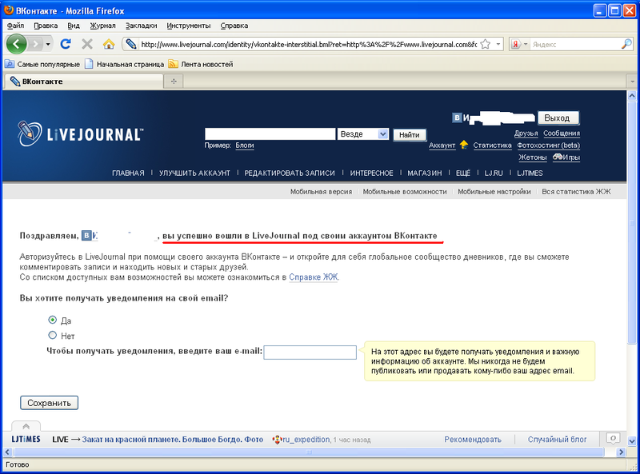
Task: Open the Блоги example link
Action: pos(245,145)
